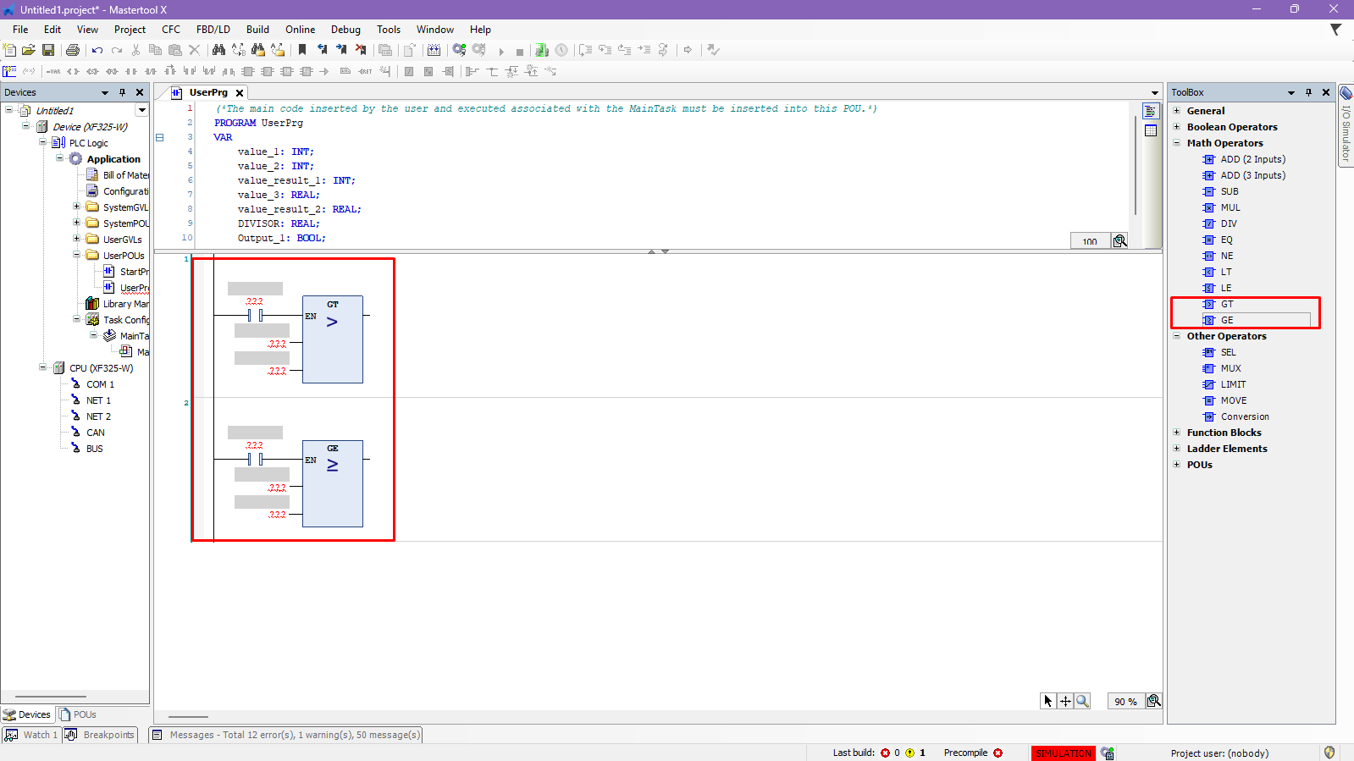
Task: Open the Online menu
Action: (300, 30)
